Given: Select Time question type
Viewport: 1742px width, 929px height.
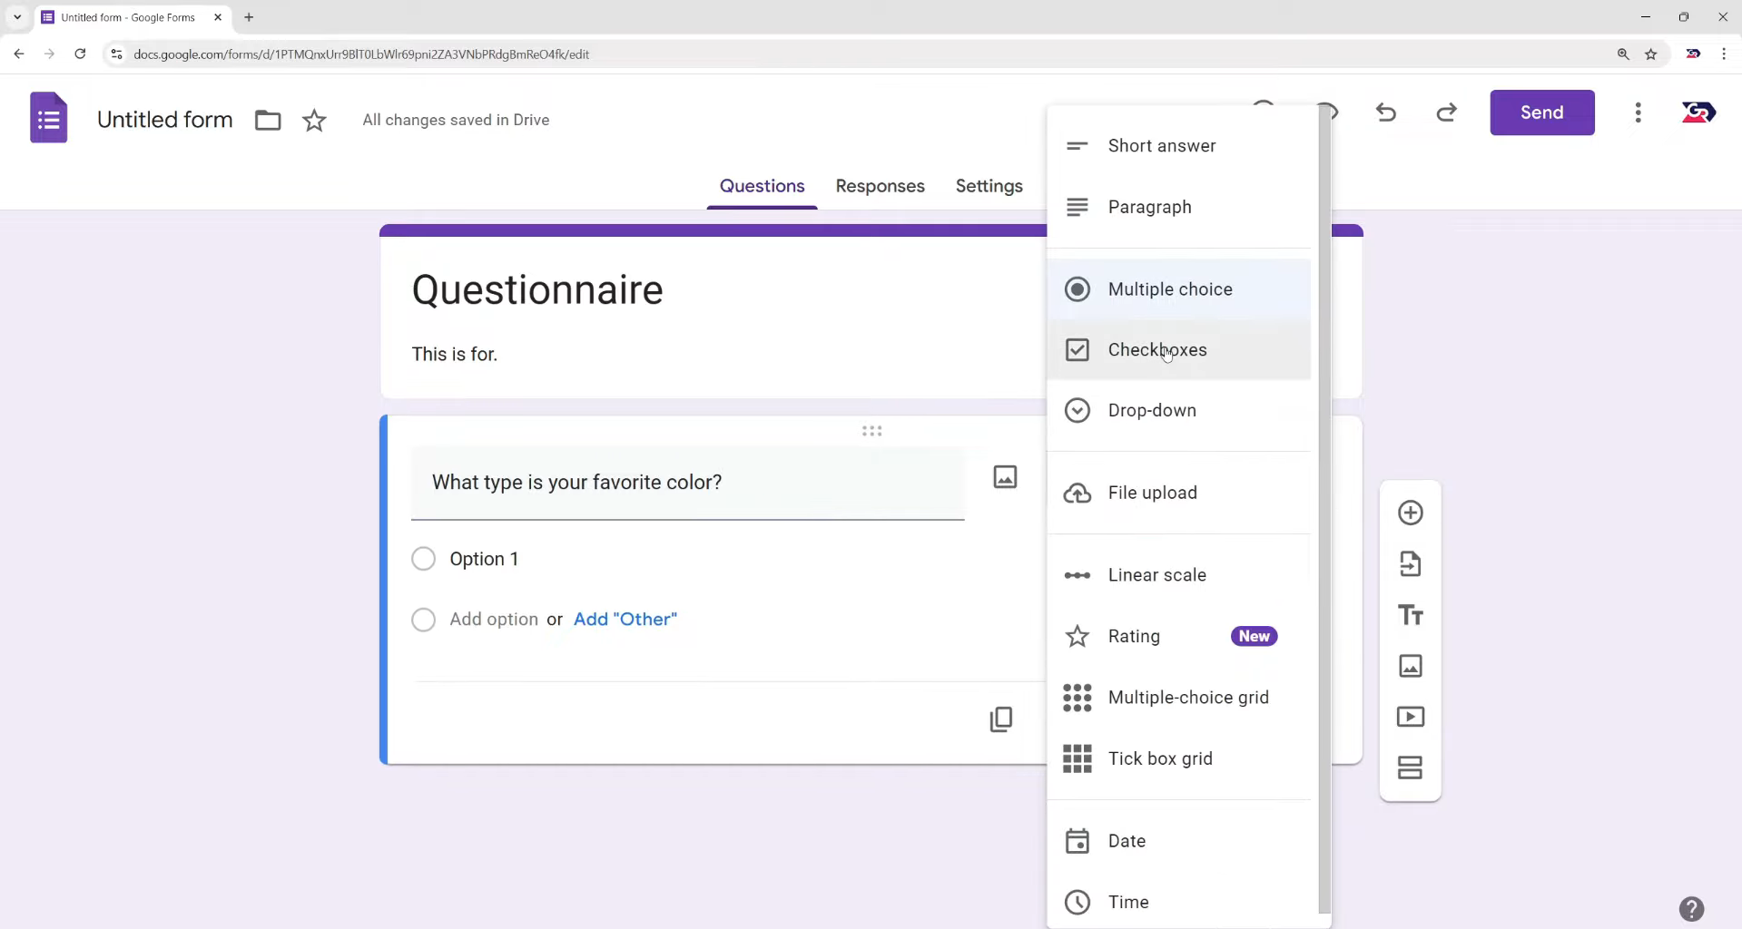Looking at the screenshot, I should [1179, 902].
